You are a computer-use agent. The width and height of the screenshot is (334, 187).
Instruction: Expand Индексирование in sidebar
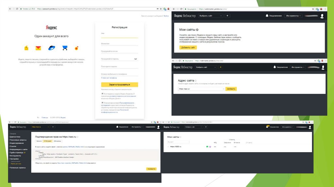point(16,143)
